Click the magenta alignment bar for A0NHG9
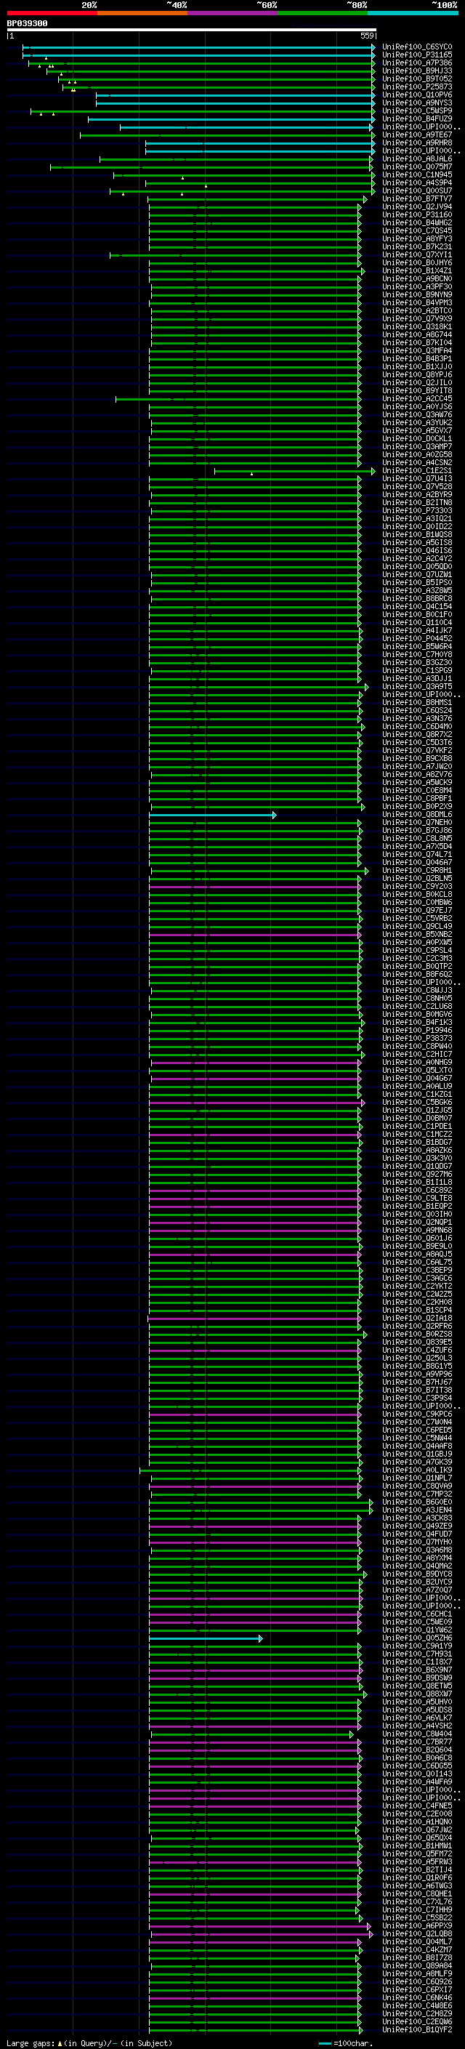The width and height of the screenshot is (465, 2049). (x=256, y=1063)
